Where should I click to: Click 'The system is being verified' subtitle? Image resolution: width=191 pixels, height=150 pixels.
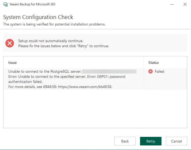[54, 24]
